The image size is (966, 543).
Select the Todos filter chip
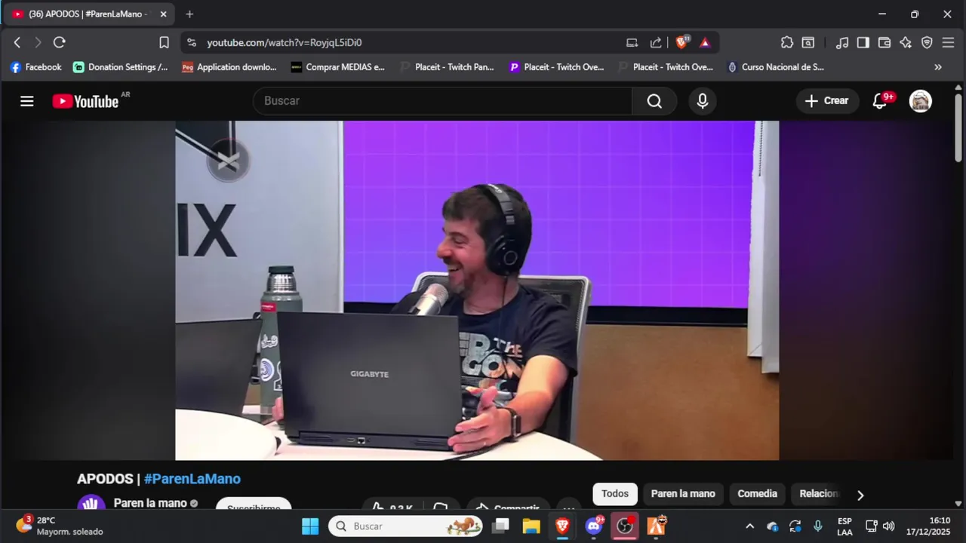615,494
